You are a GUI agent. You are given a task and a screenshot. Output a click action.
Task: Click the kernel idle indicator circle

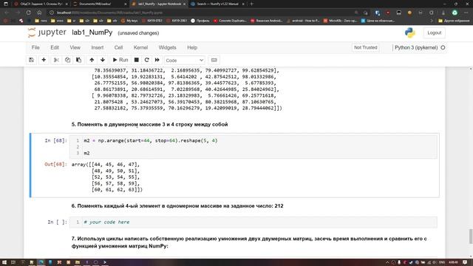coord(443,47)
